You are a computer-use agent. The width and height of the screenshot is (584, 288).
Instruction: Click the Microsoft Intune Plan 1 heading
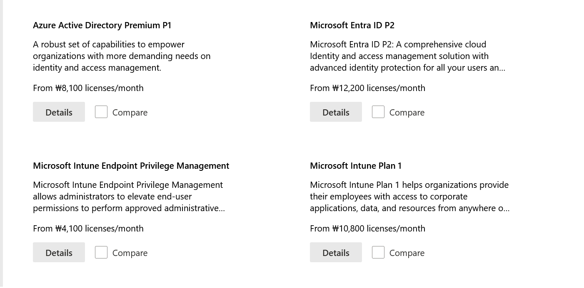pyautogui.click(x=355, y=166)
